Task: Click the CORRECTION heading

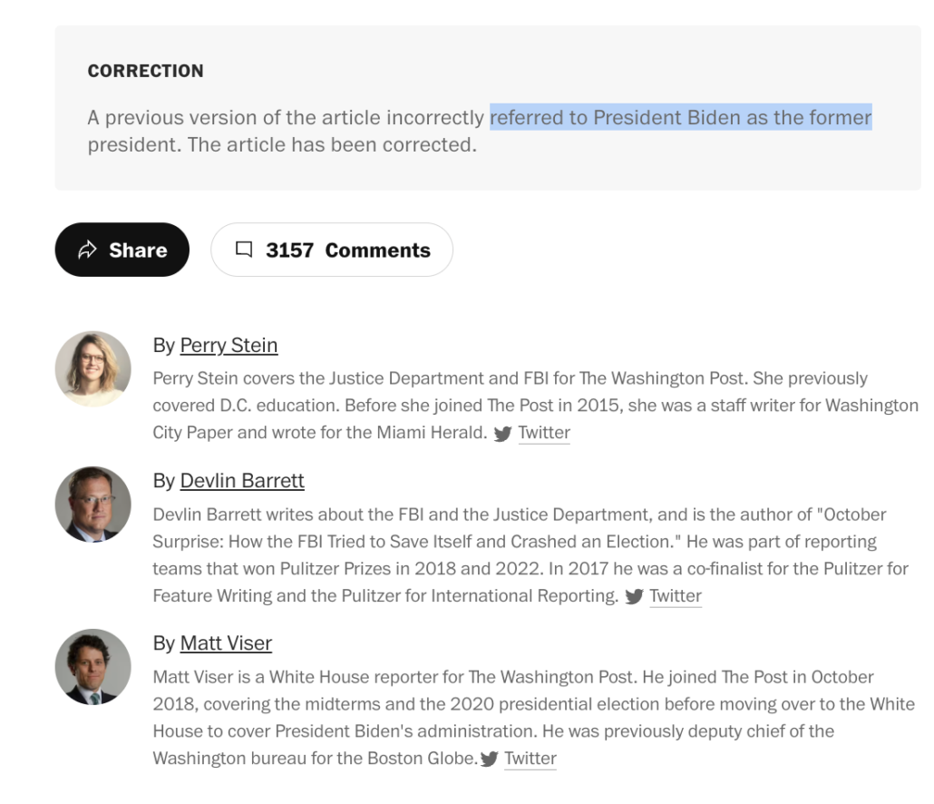Action: pos(145,71)
